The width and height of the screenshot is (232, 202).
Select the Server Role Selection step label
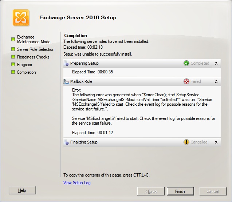(x=36, y=49)
